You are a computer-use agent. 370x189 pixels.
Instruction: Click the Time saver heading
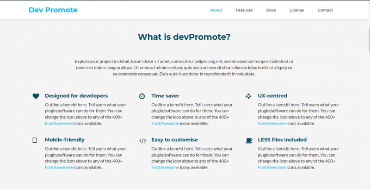click(165, 96)
